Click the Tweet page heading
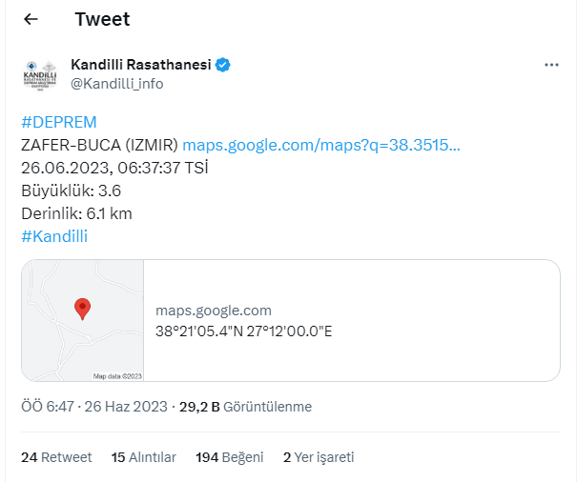This screenshot has width=577, height=482. pos(102,19)
